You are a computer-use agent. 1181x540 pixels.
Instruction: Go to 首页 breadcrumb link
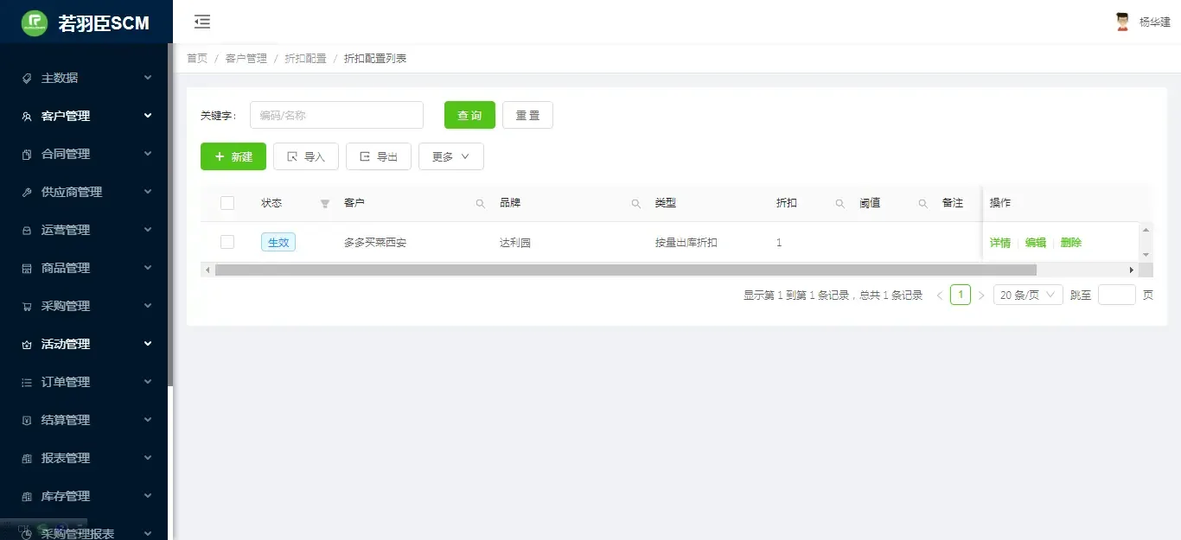click(197, 59)
